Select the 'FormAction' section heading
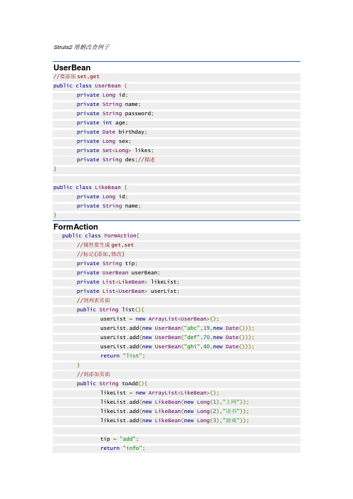353x499 pixels. 76,227
